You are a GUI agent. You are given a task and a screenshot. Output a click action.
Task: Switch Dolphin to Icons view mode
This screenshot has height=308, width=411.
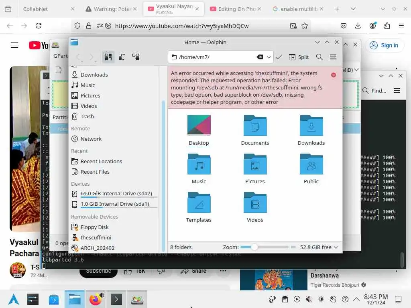(x=108, y=57)
